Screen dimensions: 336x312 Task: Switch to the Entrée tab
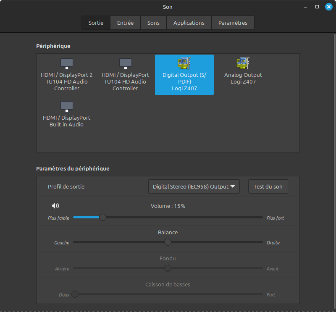(125, 23)
